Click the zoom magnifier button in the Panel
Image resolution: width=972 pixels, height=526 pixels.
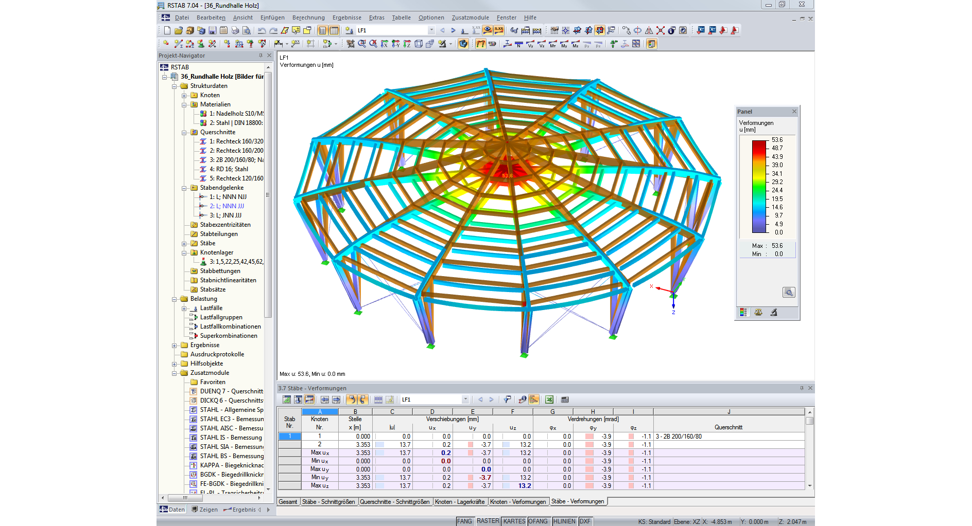(x=788, y=292)
